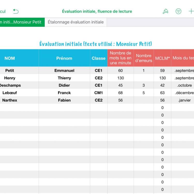Select the Classe column header

click(x=99, y=58)
